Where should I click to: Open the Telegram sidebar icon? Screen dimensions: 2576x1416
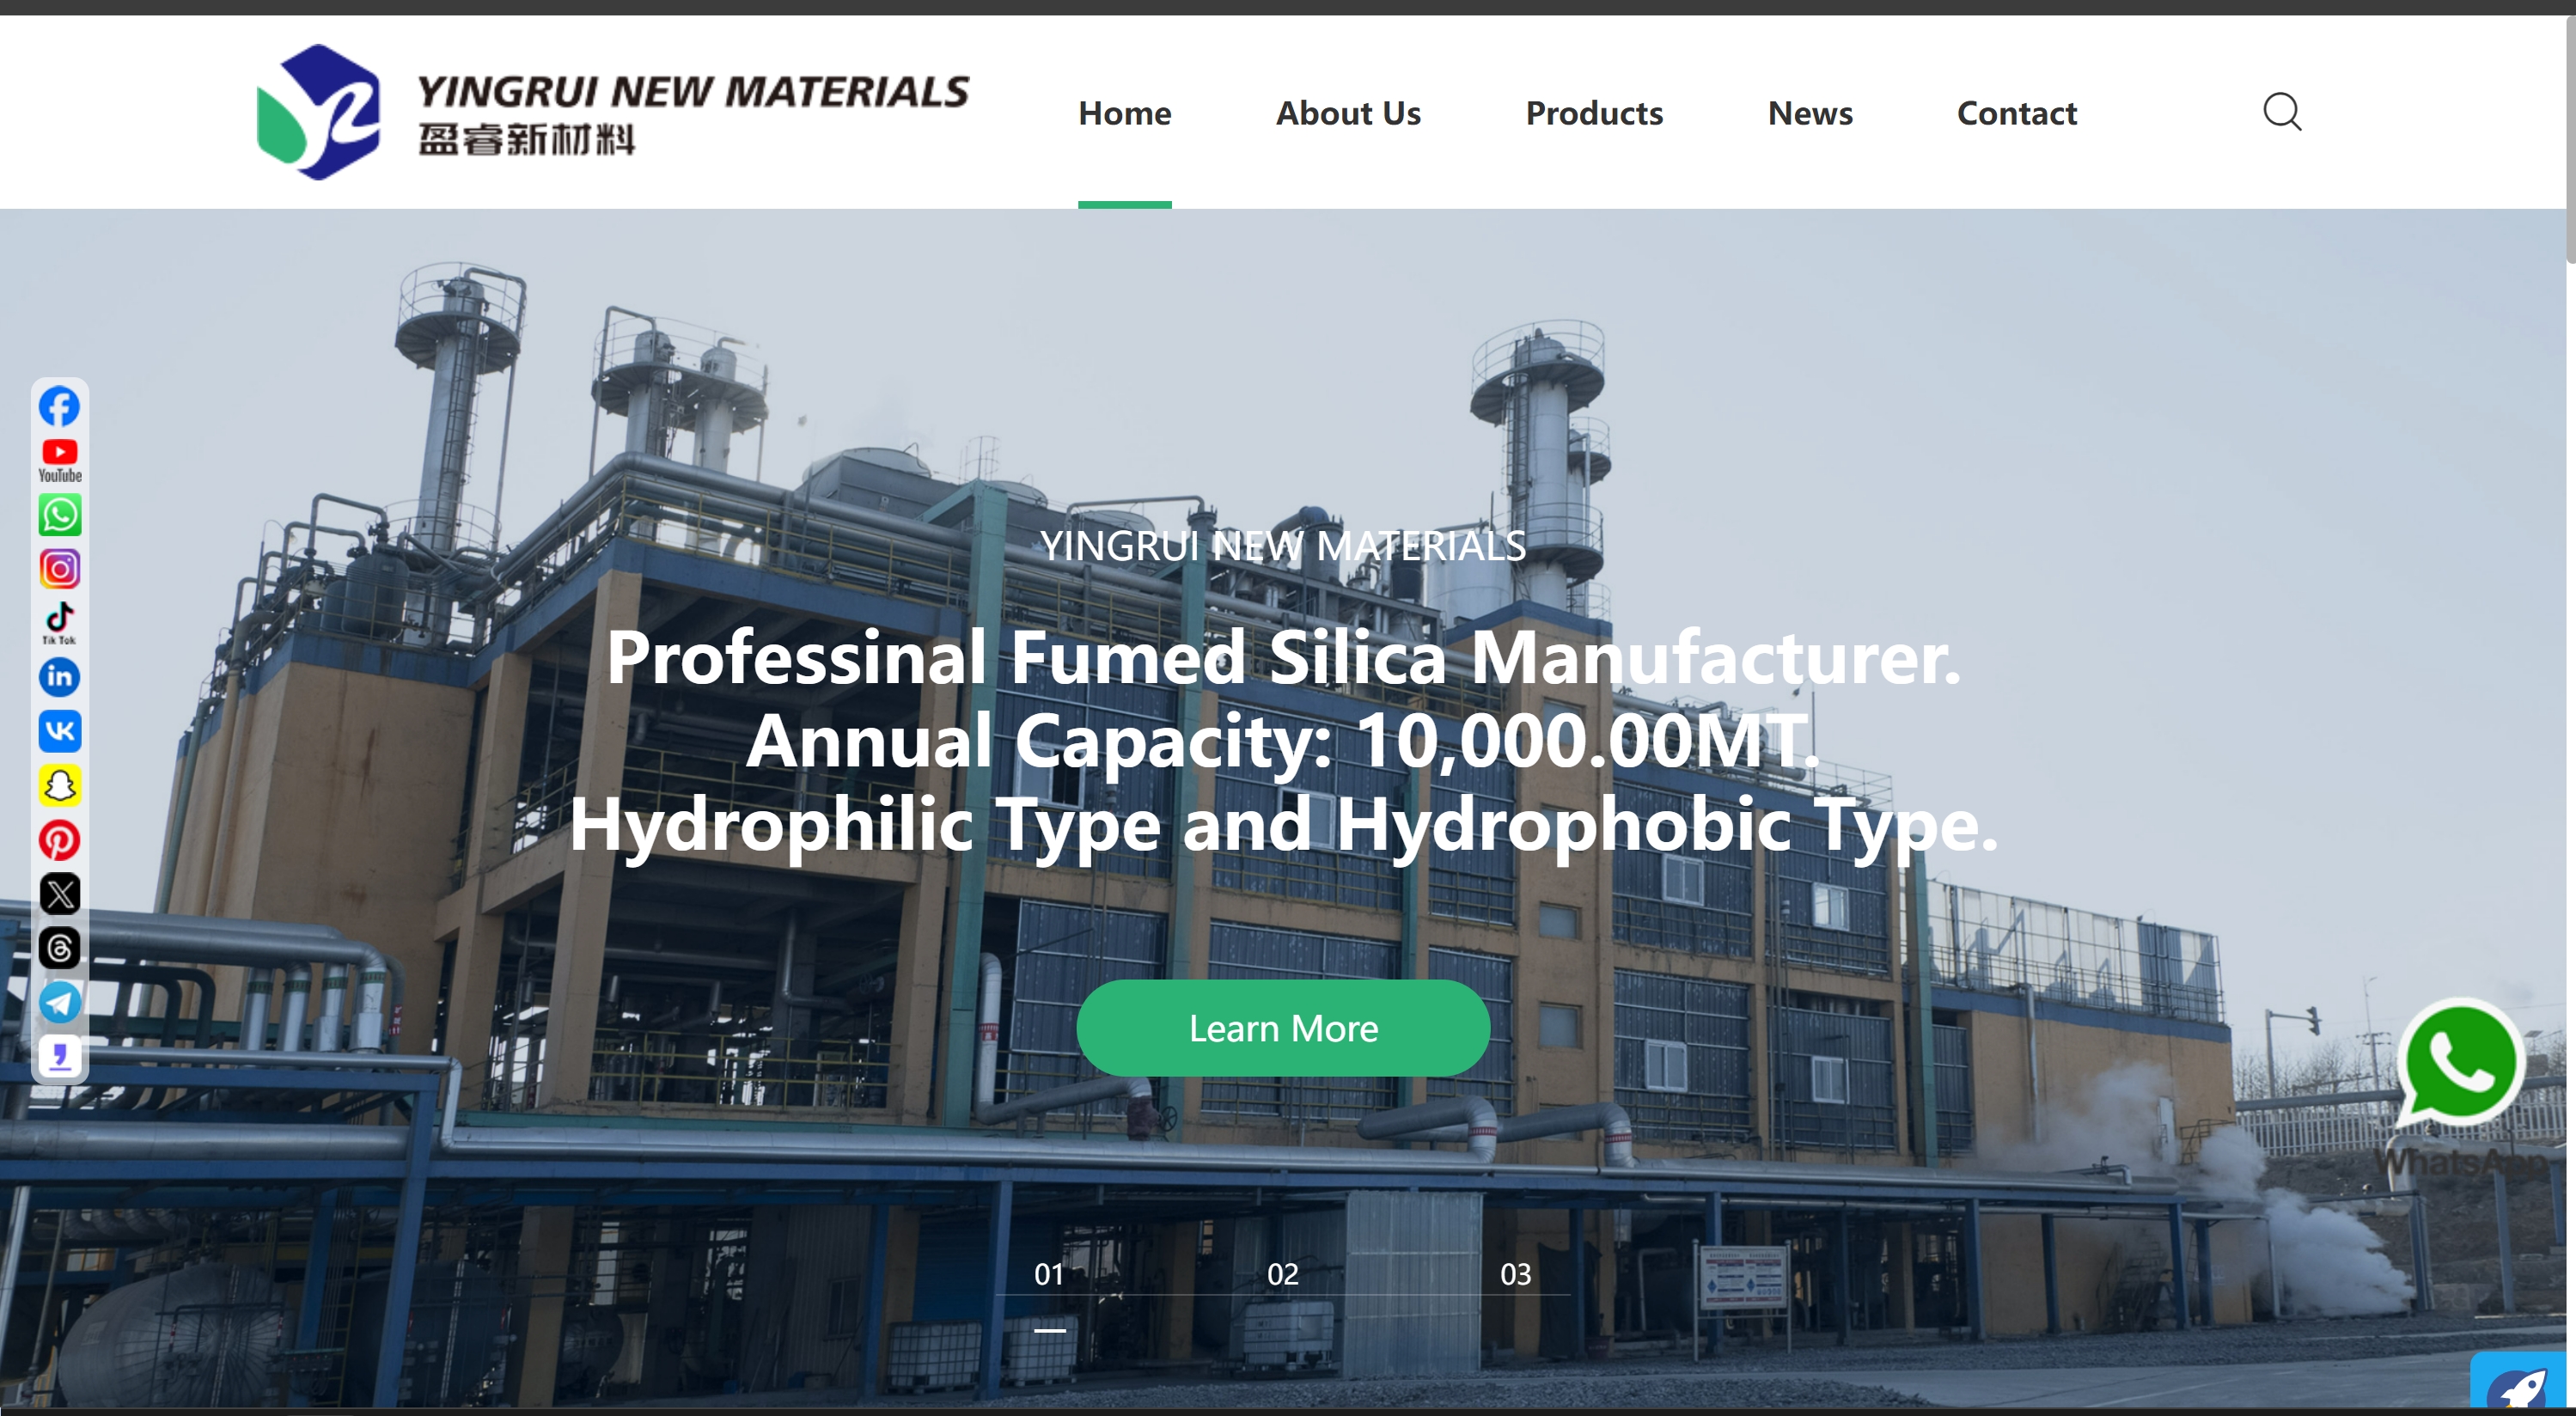click(59, 1002)
